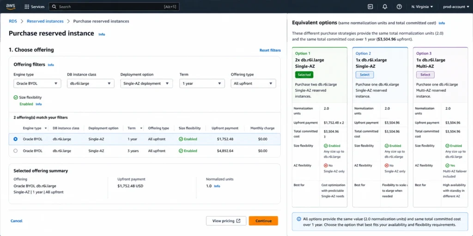
Task: Select the 1 year Oracle BYOL offering radio
Action: (x=16, y=139)
